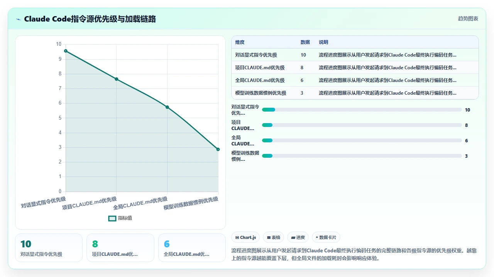Open the data card showing 10

(x=49, y=248)
